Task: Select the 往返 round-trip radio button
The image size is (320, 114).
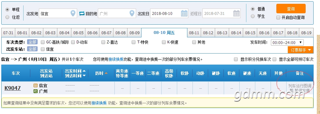Action: (7, 17)
